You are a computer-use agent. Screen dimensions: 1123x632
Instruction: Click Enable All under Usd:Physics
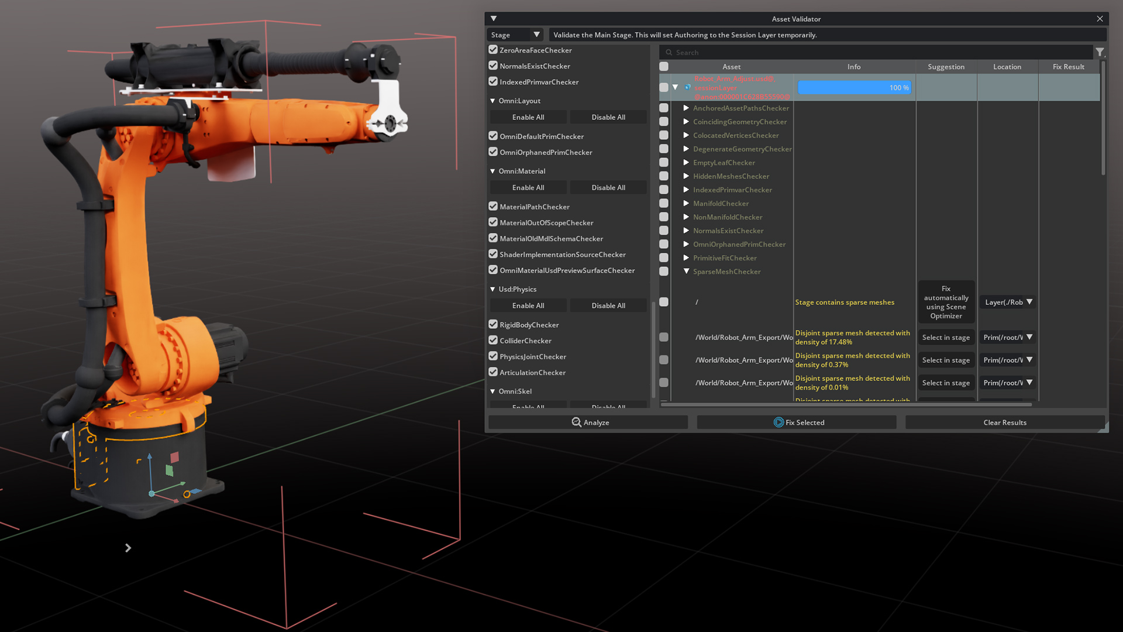point(528,305)
